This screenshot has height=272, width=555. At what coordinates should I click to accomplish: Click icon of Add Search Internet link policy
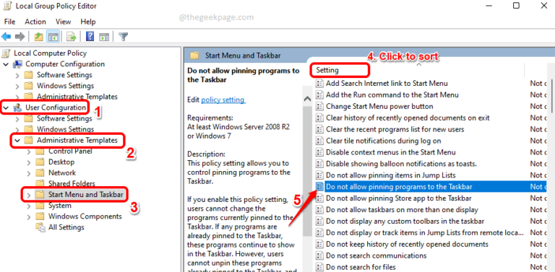[x=319, y=84]
